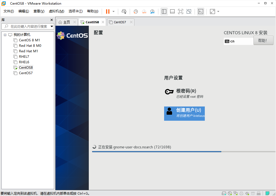Select CentOS7 in the library tree
Viewport: 276px width, 196px height.
26,73
